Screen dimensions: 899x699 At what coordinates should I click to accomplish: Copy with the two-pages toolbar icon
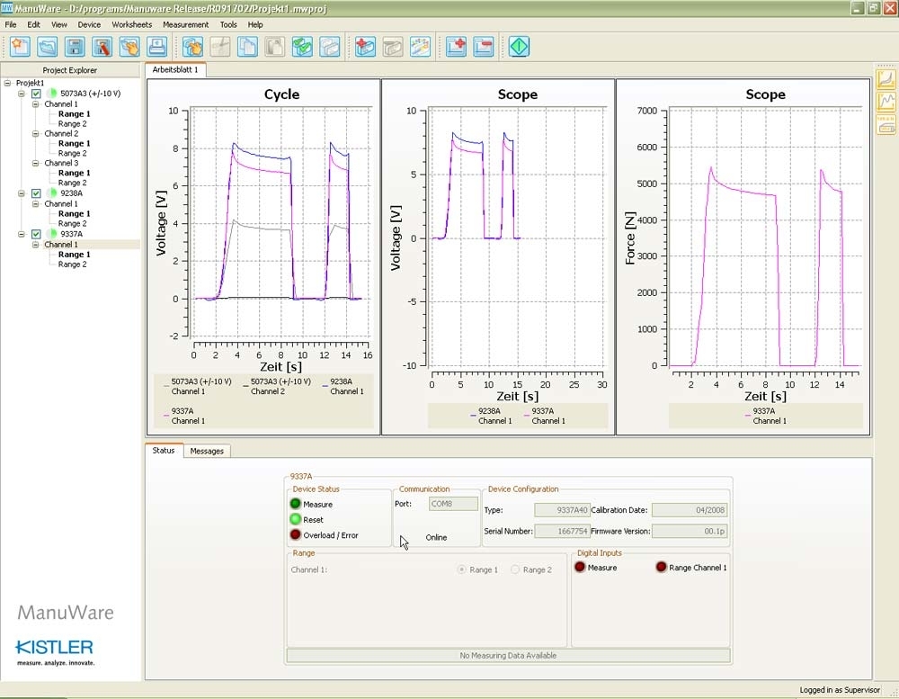[x=248, y=47]
